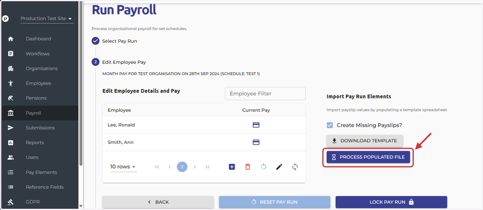Image resolution: width=483 pixels, height=210 pixels.
Task: Select Smith, Ann employee name
Action: pos(120,142)
